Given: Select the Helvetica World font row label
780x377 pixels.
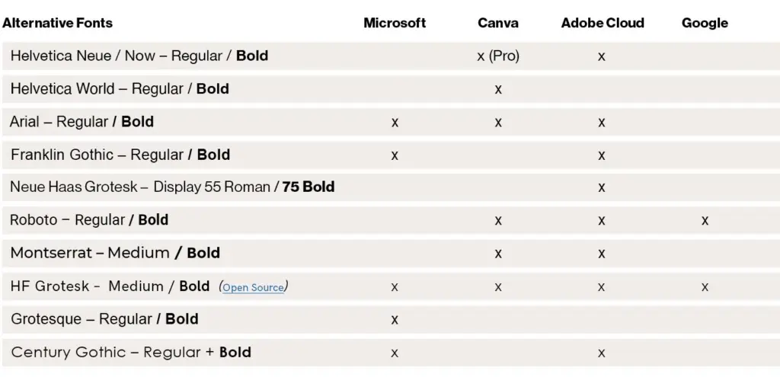Looking at the screenshot, I should [x=120, y=89].
